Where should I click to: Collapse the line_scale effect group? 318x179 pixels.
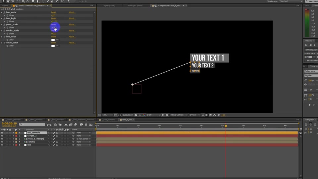tap(2, 12)
